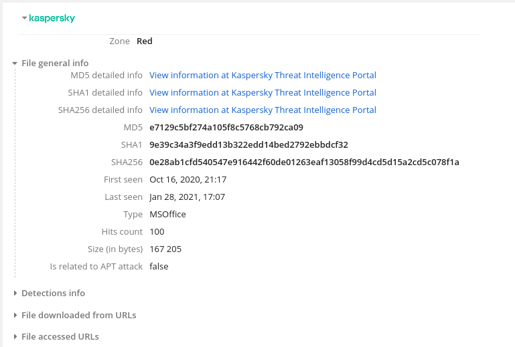
Task: Open MD5 detailed info Kaspersky portal link
Action: click(263, 76)
